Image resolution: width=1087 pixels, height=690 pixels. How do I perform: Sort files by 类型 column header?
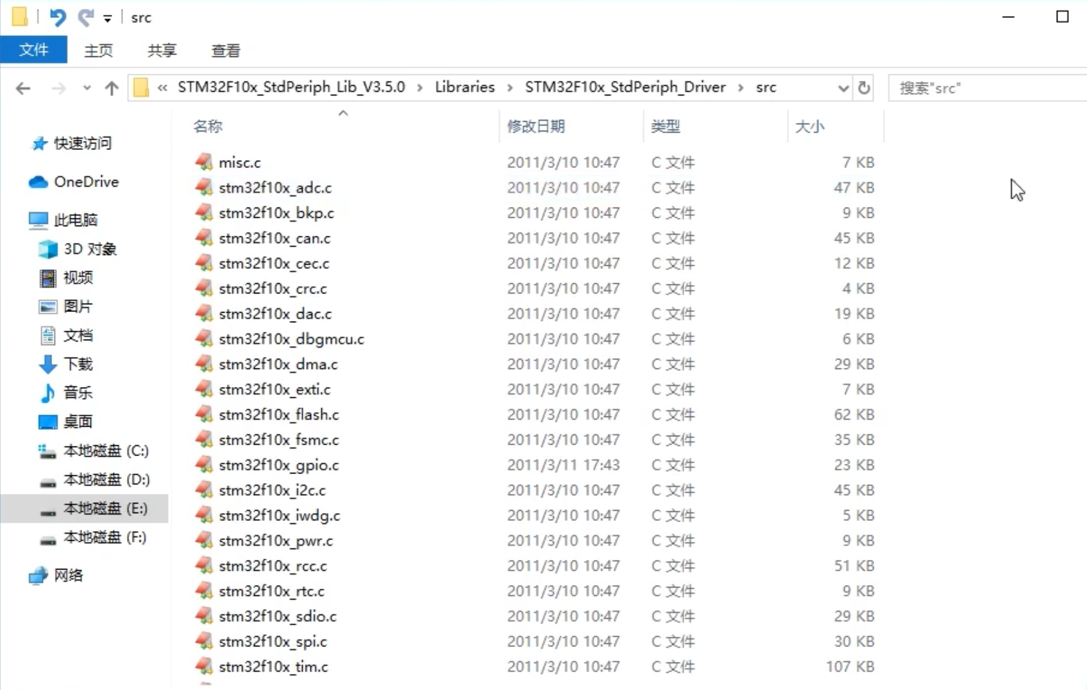tap(666, 126)
